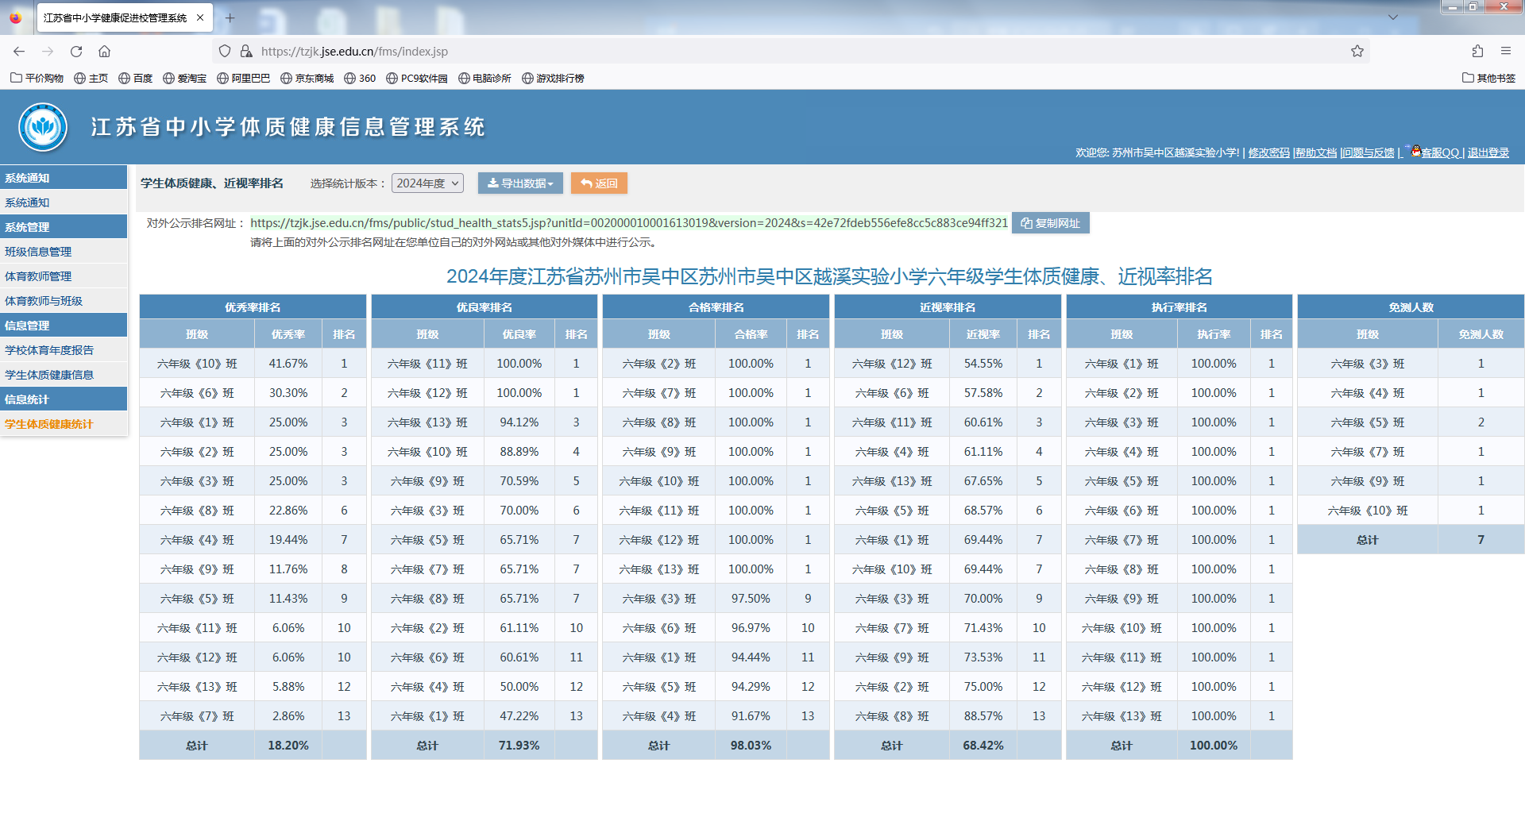The image size is (1525, 825).
Task: Click the browser reload icon
Action: click(76, 52)
